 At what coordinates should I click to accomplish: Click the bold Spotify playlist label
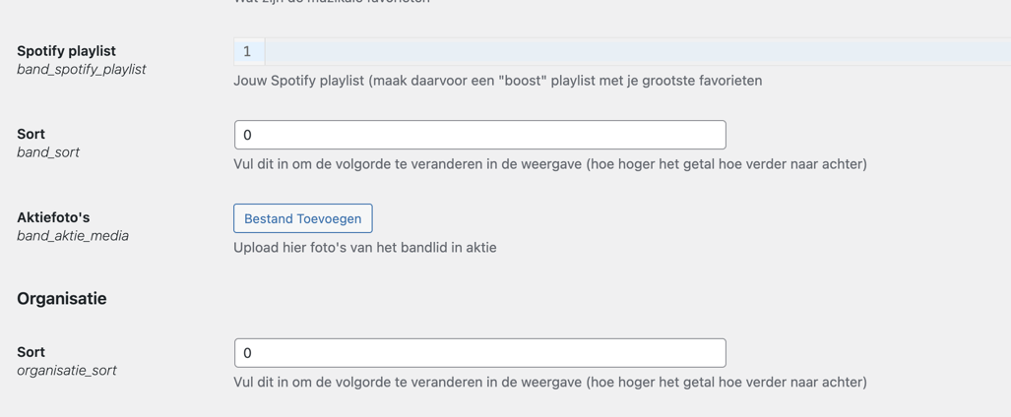[66, 51]
